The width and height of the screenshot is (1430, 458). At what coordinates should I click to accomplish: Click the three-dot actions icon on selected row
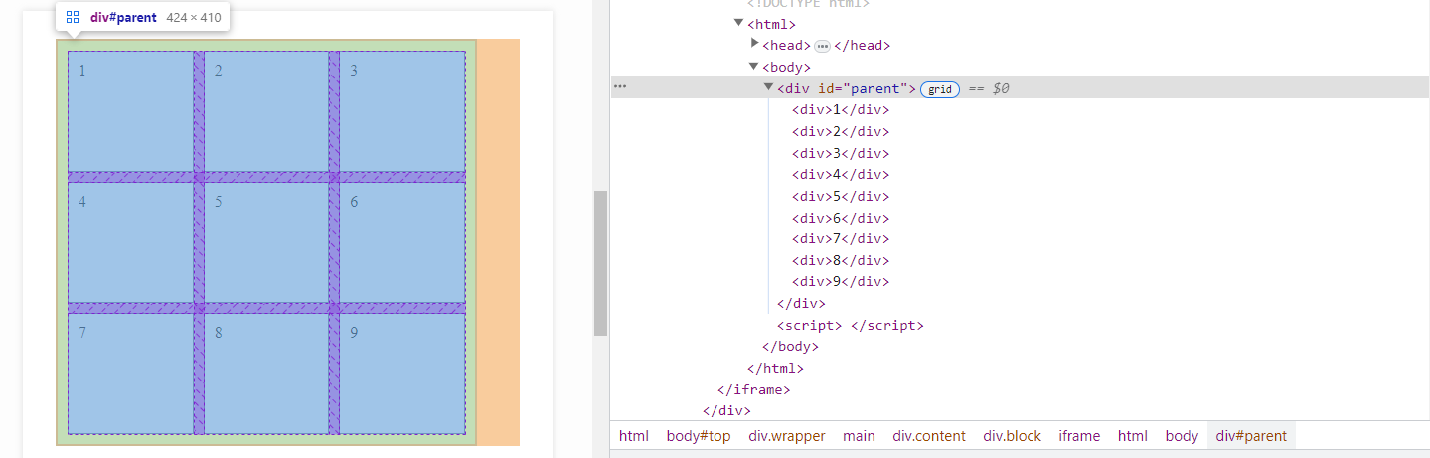pos(620,87)
